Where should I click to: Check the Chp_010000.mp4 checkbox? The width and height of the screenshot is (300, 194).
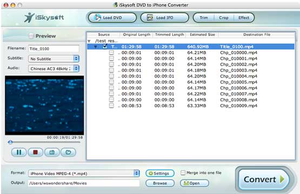tap(111, 52)
